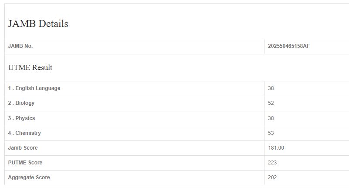Click the number 4 beside Chemistry
Screen dimensions: 349x194
pos(10,133)
